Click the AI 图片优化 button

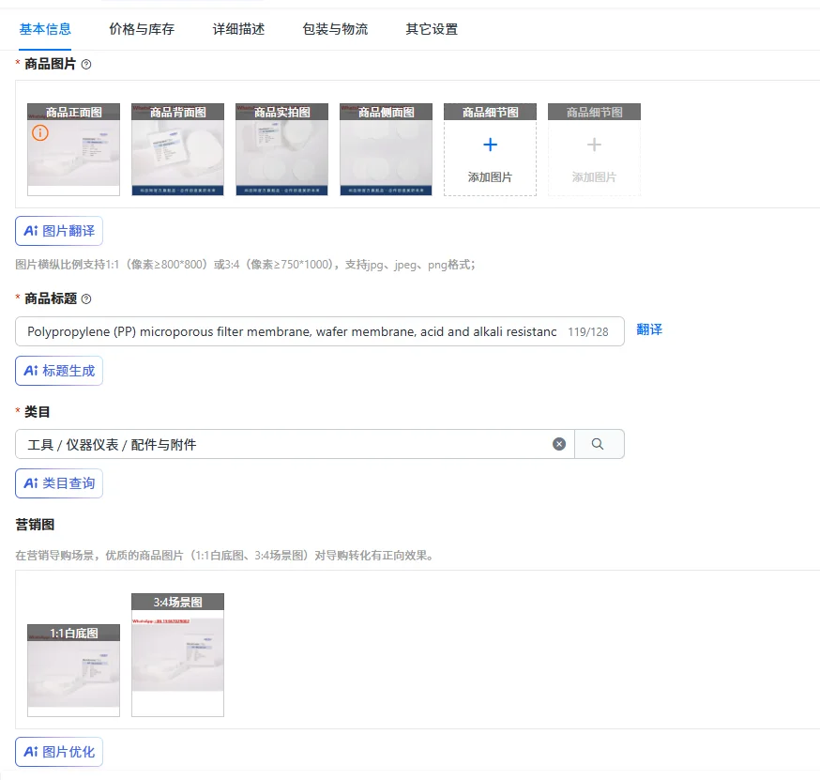[59, 752]
